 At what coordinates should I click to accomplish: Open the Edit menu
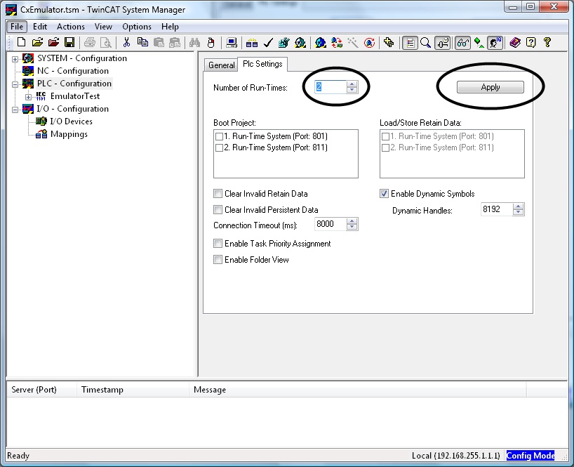click(x=40, y=27)
